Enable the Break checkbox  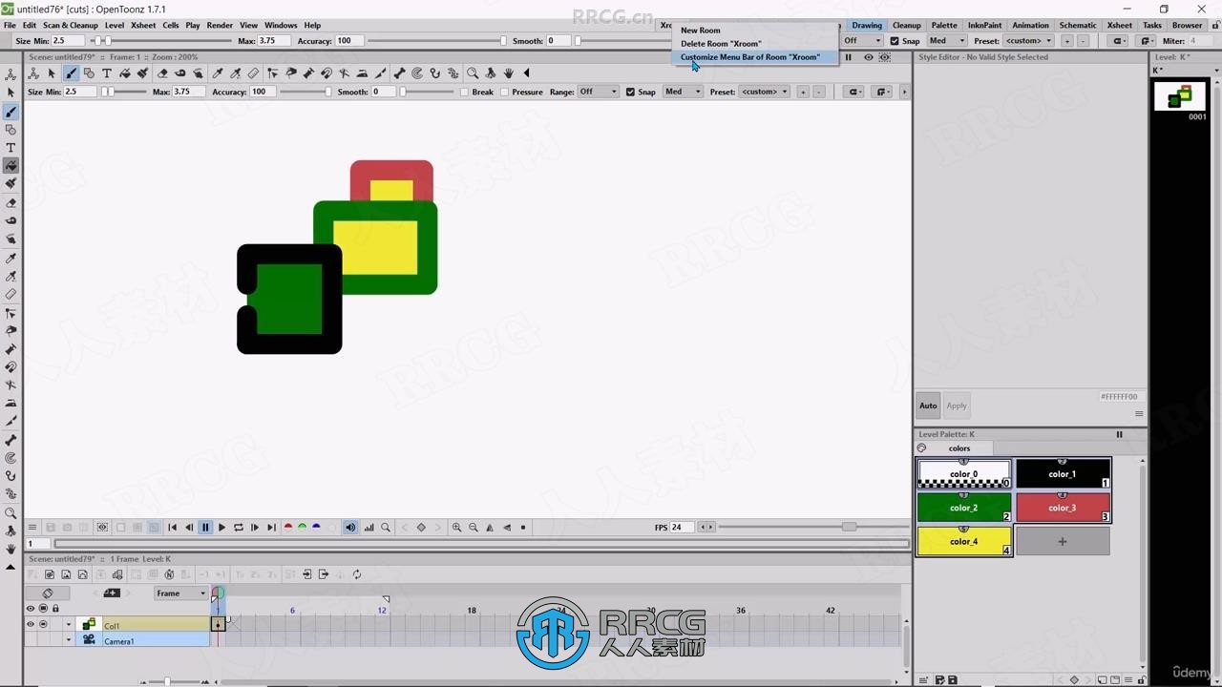point(464,92)
